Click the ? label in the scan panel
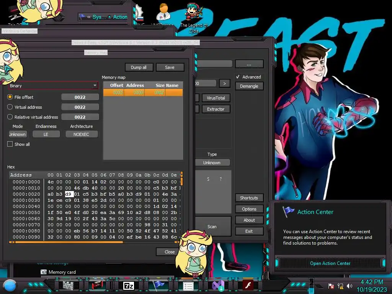Screen dimensions: 392x294 click(x=220, y=179)
